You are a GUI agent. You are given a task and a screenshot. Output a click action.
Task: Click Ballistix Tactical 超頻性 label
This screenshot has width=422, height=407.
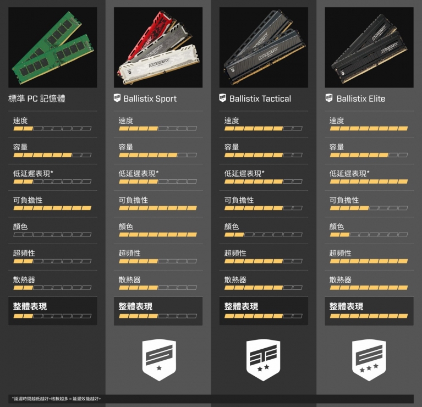click(235, 253)
